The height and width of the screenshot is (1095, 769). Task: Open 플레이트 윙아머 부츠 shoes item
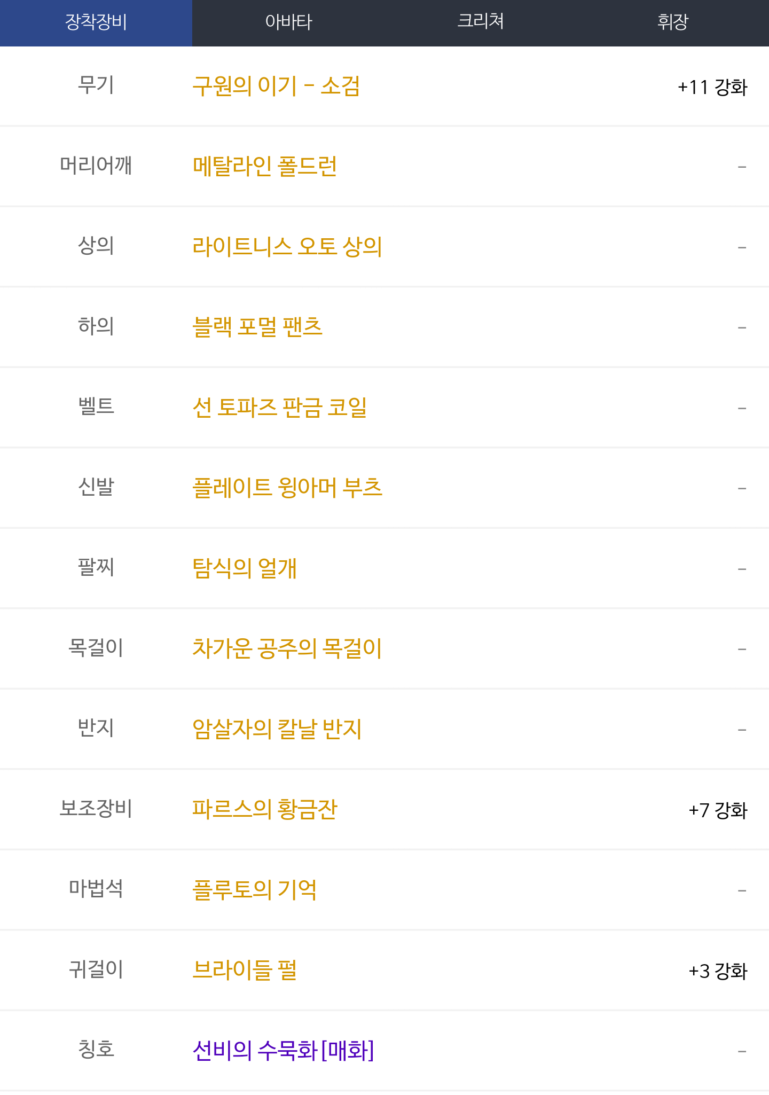[287, 488]
